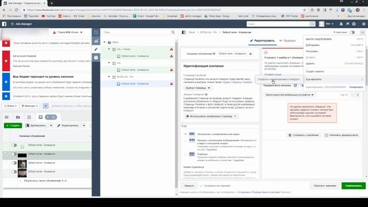This screenshot has width=368, height=207.
Task: Open the mobile news feed placement dropdown
Action: (289, 95)
